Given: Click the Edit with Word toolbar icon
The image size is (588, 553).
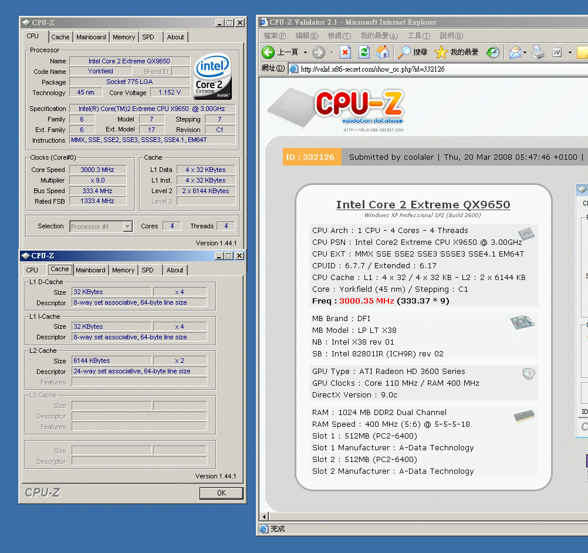Looking at the screenshot, I should [557, 52].
